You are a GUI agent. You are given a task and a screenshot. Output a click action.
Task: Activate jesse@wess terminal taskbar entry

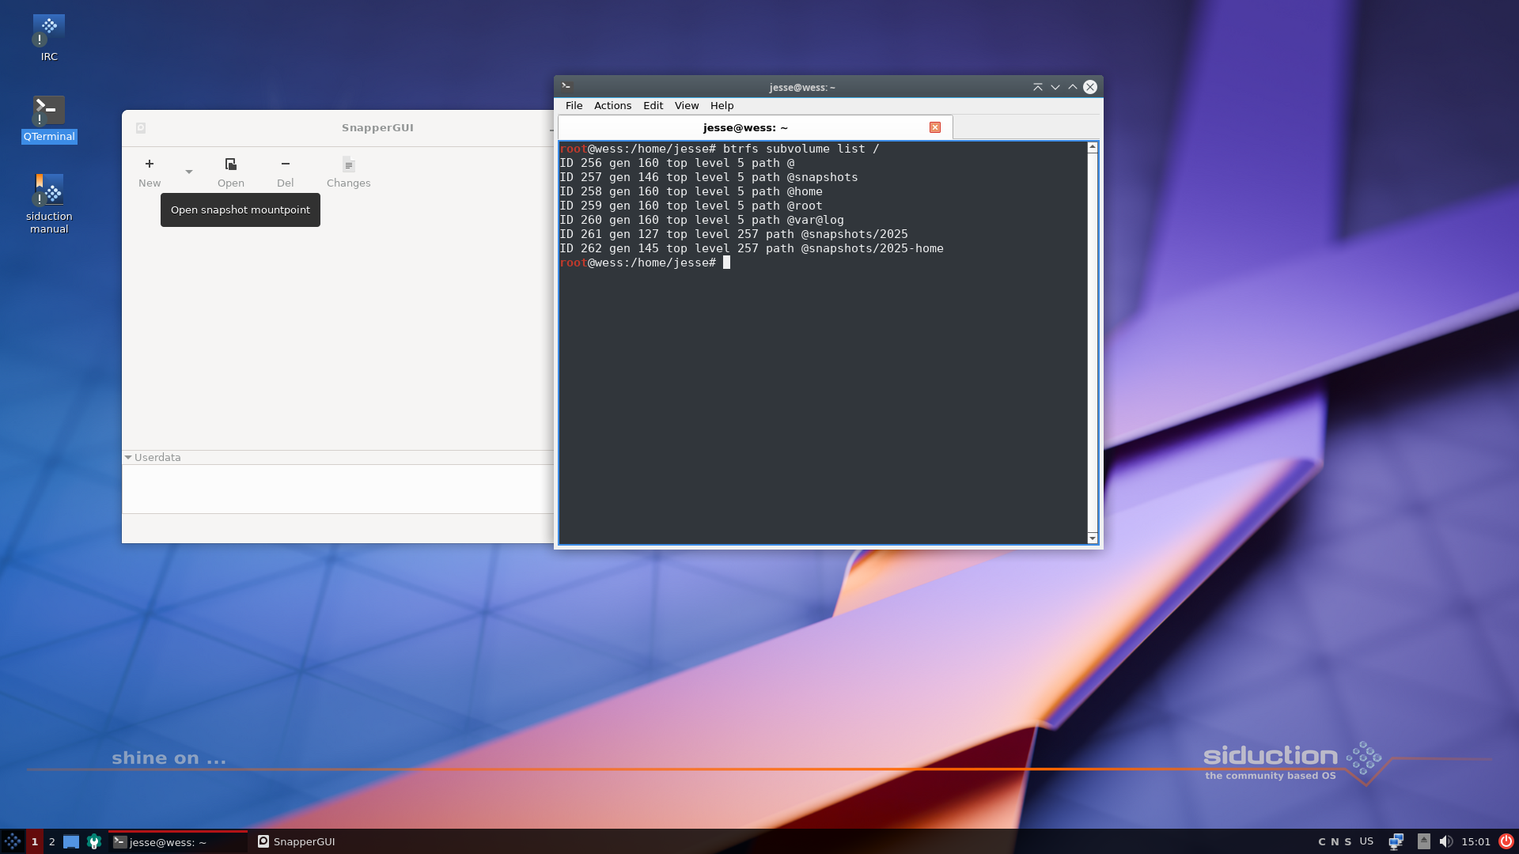point(178,841)
